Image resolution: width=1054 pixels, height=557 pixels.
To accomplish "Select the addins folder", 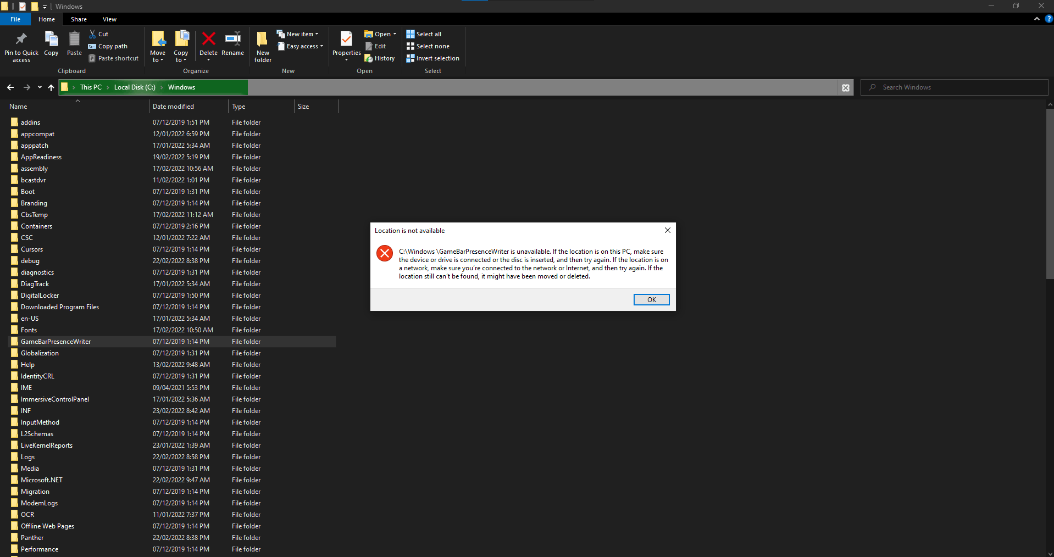I will coord(173,122).
